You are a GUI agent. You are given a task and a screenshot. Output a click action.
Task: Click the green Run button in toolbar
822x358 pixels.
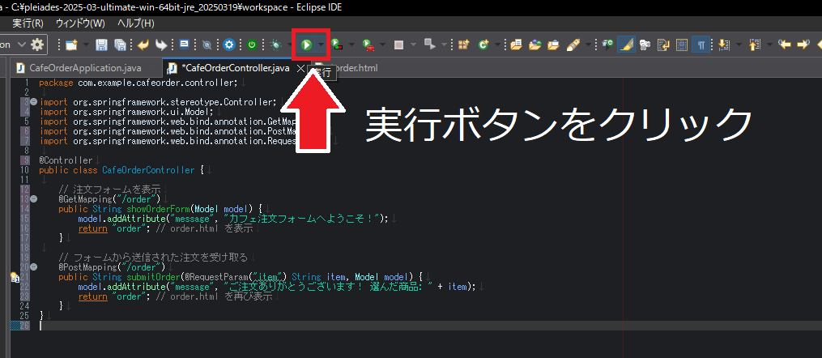click(307, 45)
